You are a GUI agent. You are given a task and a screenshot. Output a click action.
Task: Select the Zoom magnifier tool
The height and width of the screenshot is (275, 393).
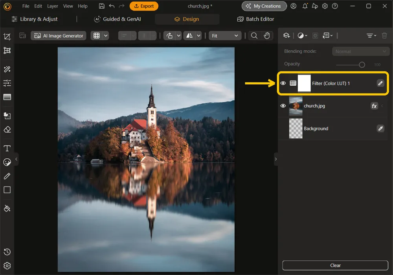coord(254,36)
